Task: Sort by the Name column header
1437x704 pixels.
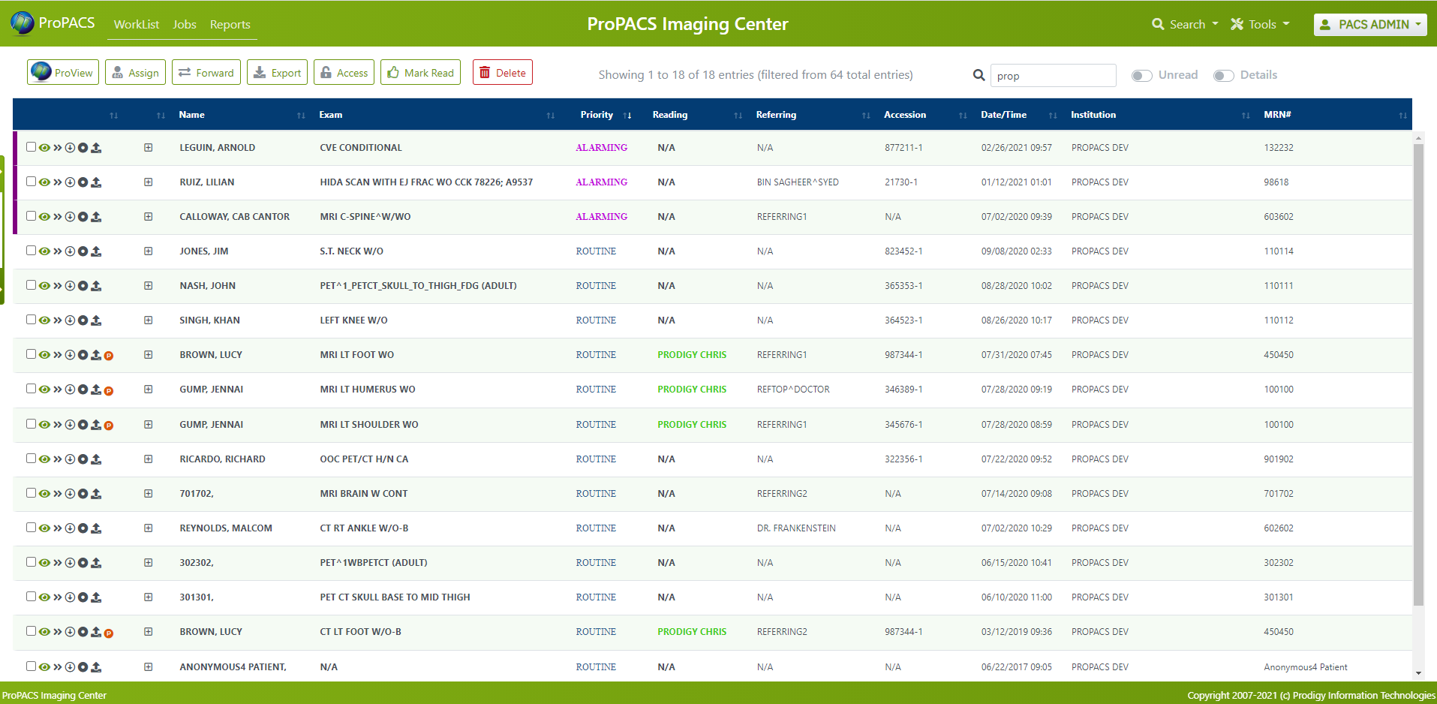Action: (192, 115)
